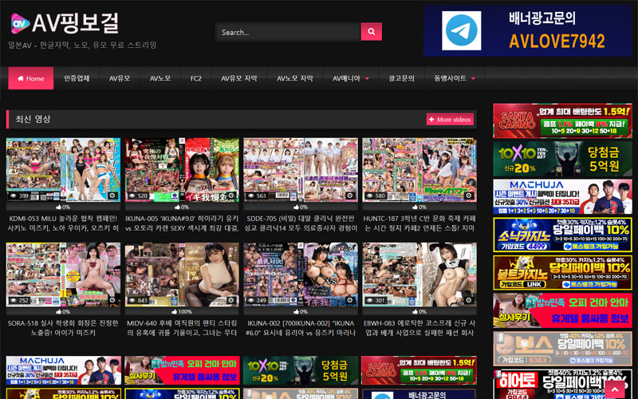Screen dimensions: 638x399
Task: Click the eye views icon showing 301
Action: 369,301
